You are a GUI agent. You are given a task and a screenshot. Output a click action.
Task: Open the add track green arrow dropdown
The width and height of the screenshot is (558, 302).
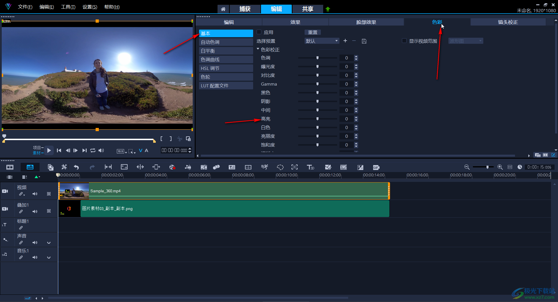(x=37, y=177)
